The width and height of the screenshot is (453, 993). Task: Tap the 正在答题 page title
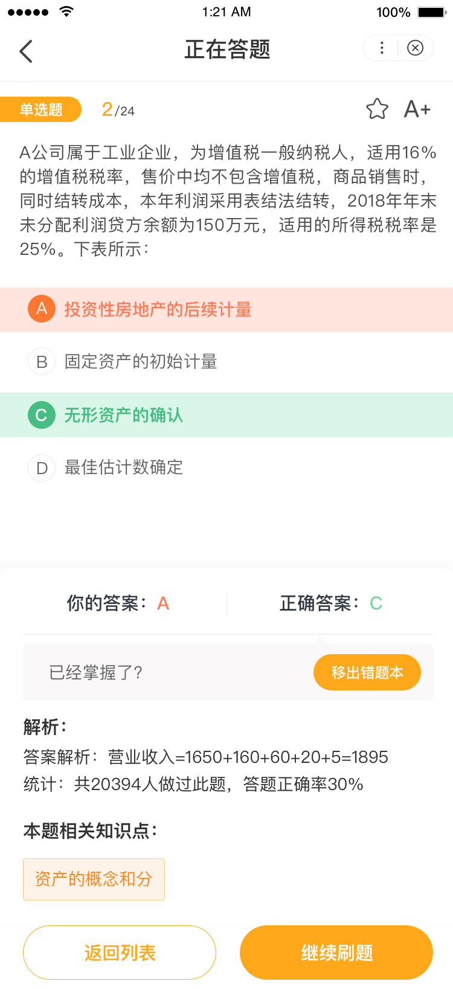(x=227, y=50)
